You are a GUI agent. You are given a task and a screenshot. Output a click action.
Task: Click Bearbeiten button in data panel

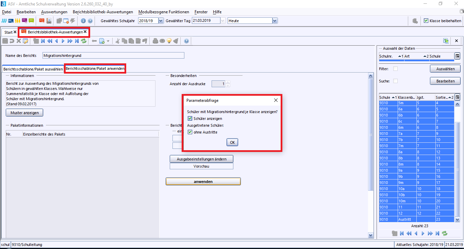click(x=445, y=81)
